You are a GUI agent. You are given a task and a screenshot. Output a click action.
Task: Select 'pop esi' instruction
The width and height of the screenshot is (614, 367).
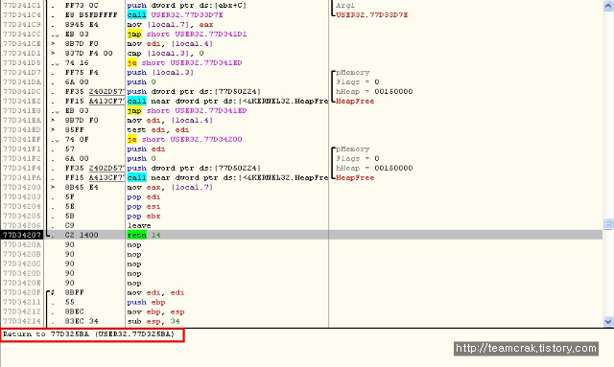click(144, 207)
